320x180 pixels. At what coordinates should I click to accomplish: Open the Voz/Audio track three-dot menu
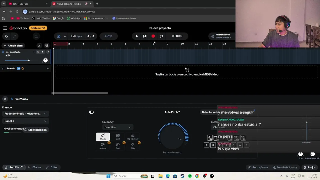click(x=34, y=52)
